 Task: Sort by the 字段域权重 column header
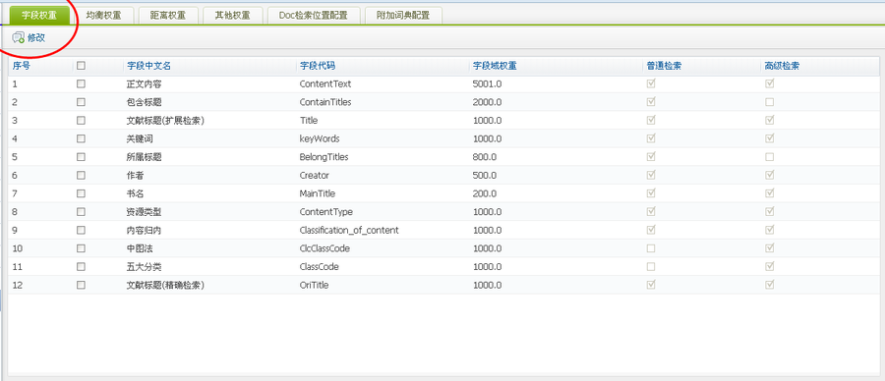pos(495,66)
